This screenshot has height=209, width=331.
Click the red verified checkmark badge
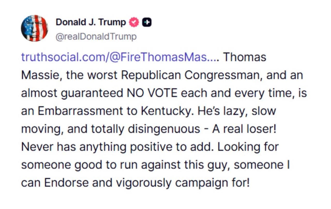point(134,23)
